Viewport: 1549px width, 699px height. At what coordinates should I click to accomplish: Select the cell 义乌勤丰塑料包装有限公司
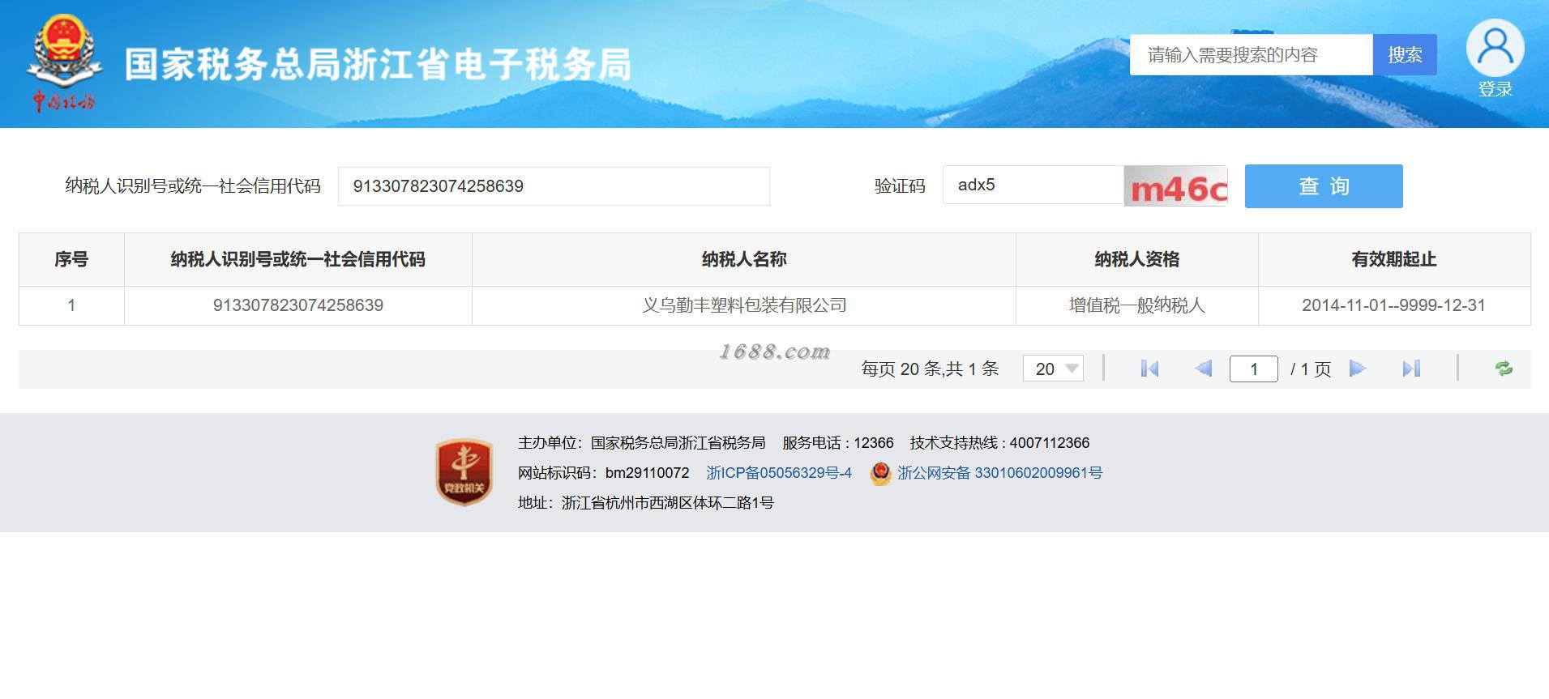[x=744, y=305]
